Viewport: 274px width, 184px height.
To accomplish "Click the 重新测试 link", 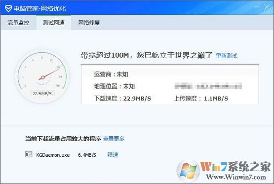I will pyautogui.click(x=227, y=56).
